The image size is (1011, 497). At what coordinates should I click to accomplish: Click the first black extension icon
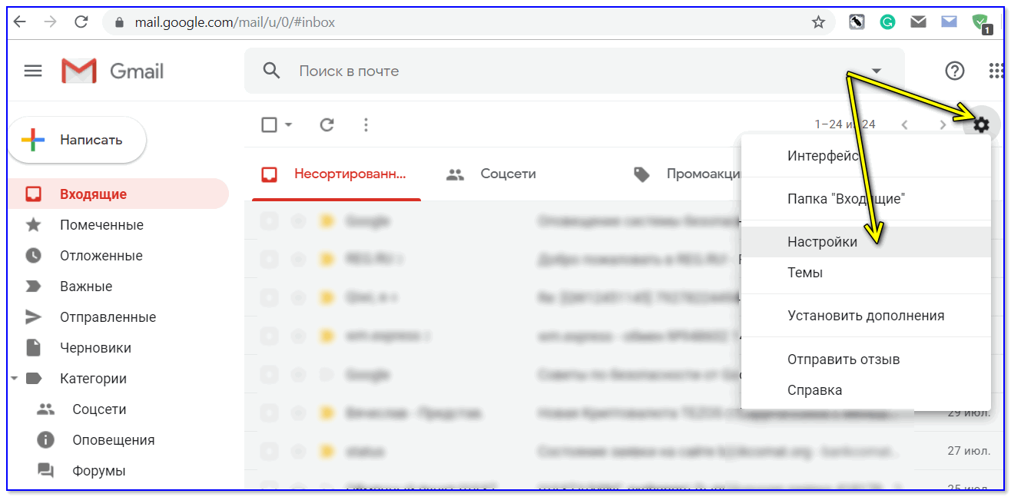pyautogui.click(x=857, y=22)
